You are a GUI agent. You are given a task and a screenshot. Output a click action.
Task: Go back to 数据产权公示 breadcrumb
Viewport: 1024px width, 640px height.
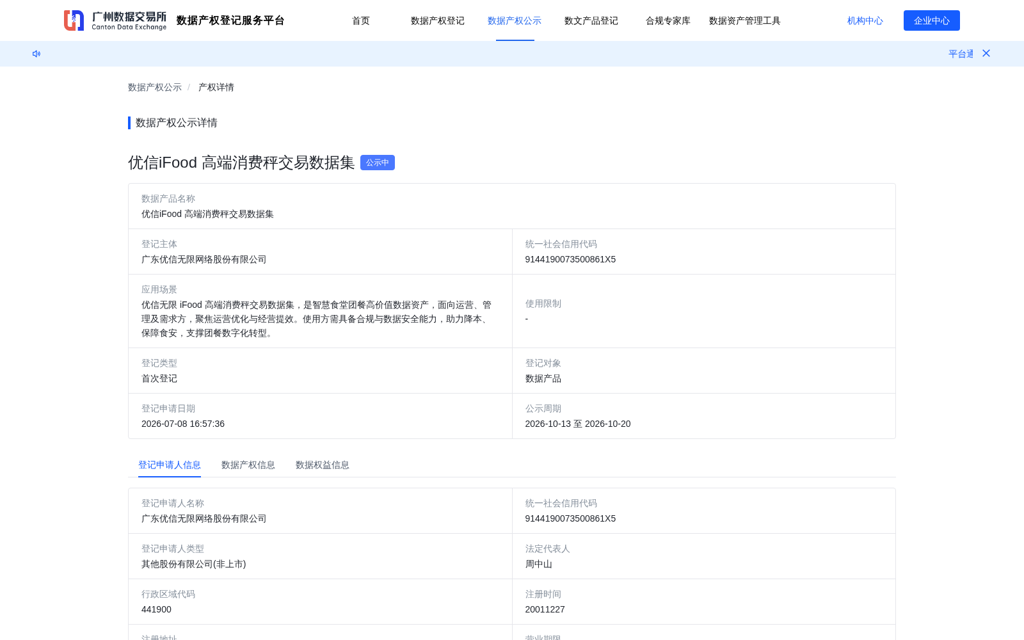pos(155,87)
